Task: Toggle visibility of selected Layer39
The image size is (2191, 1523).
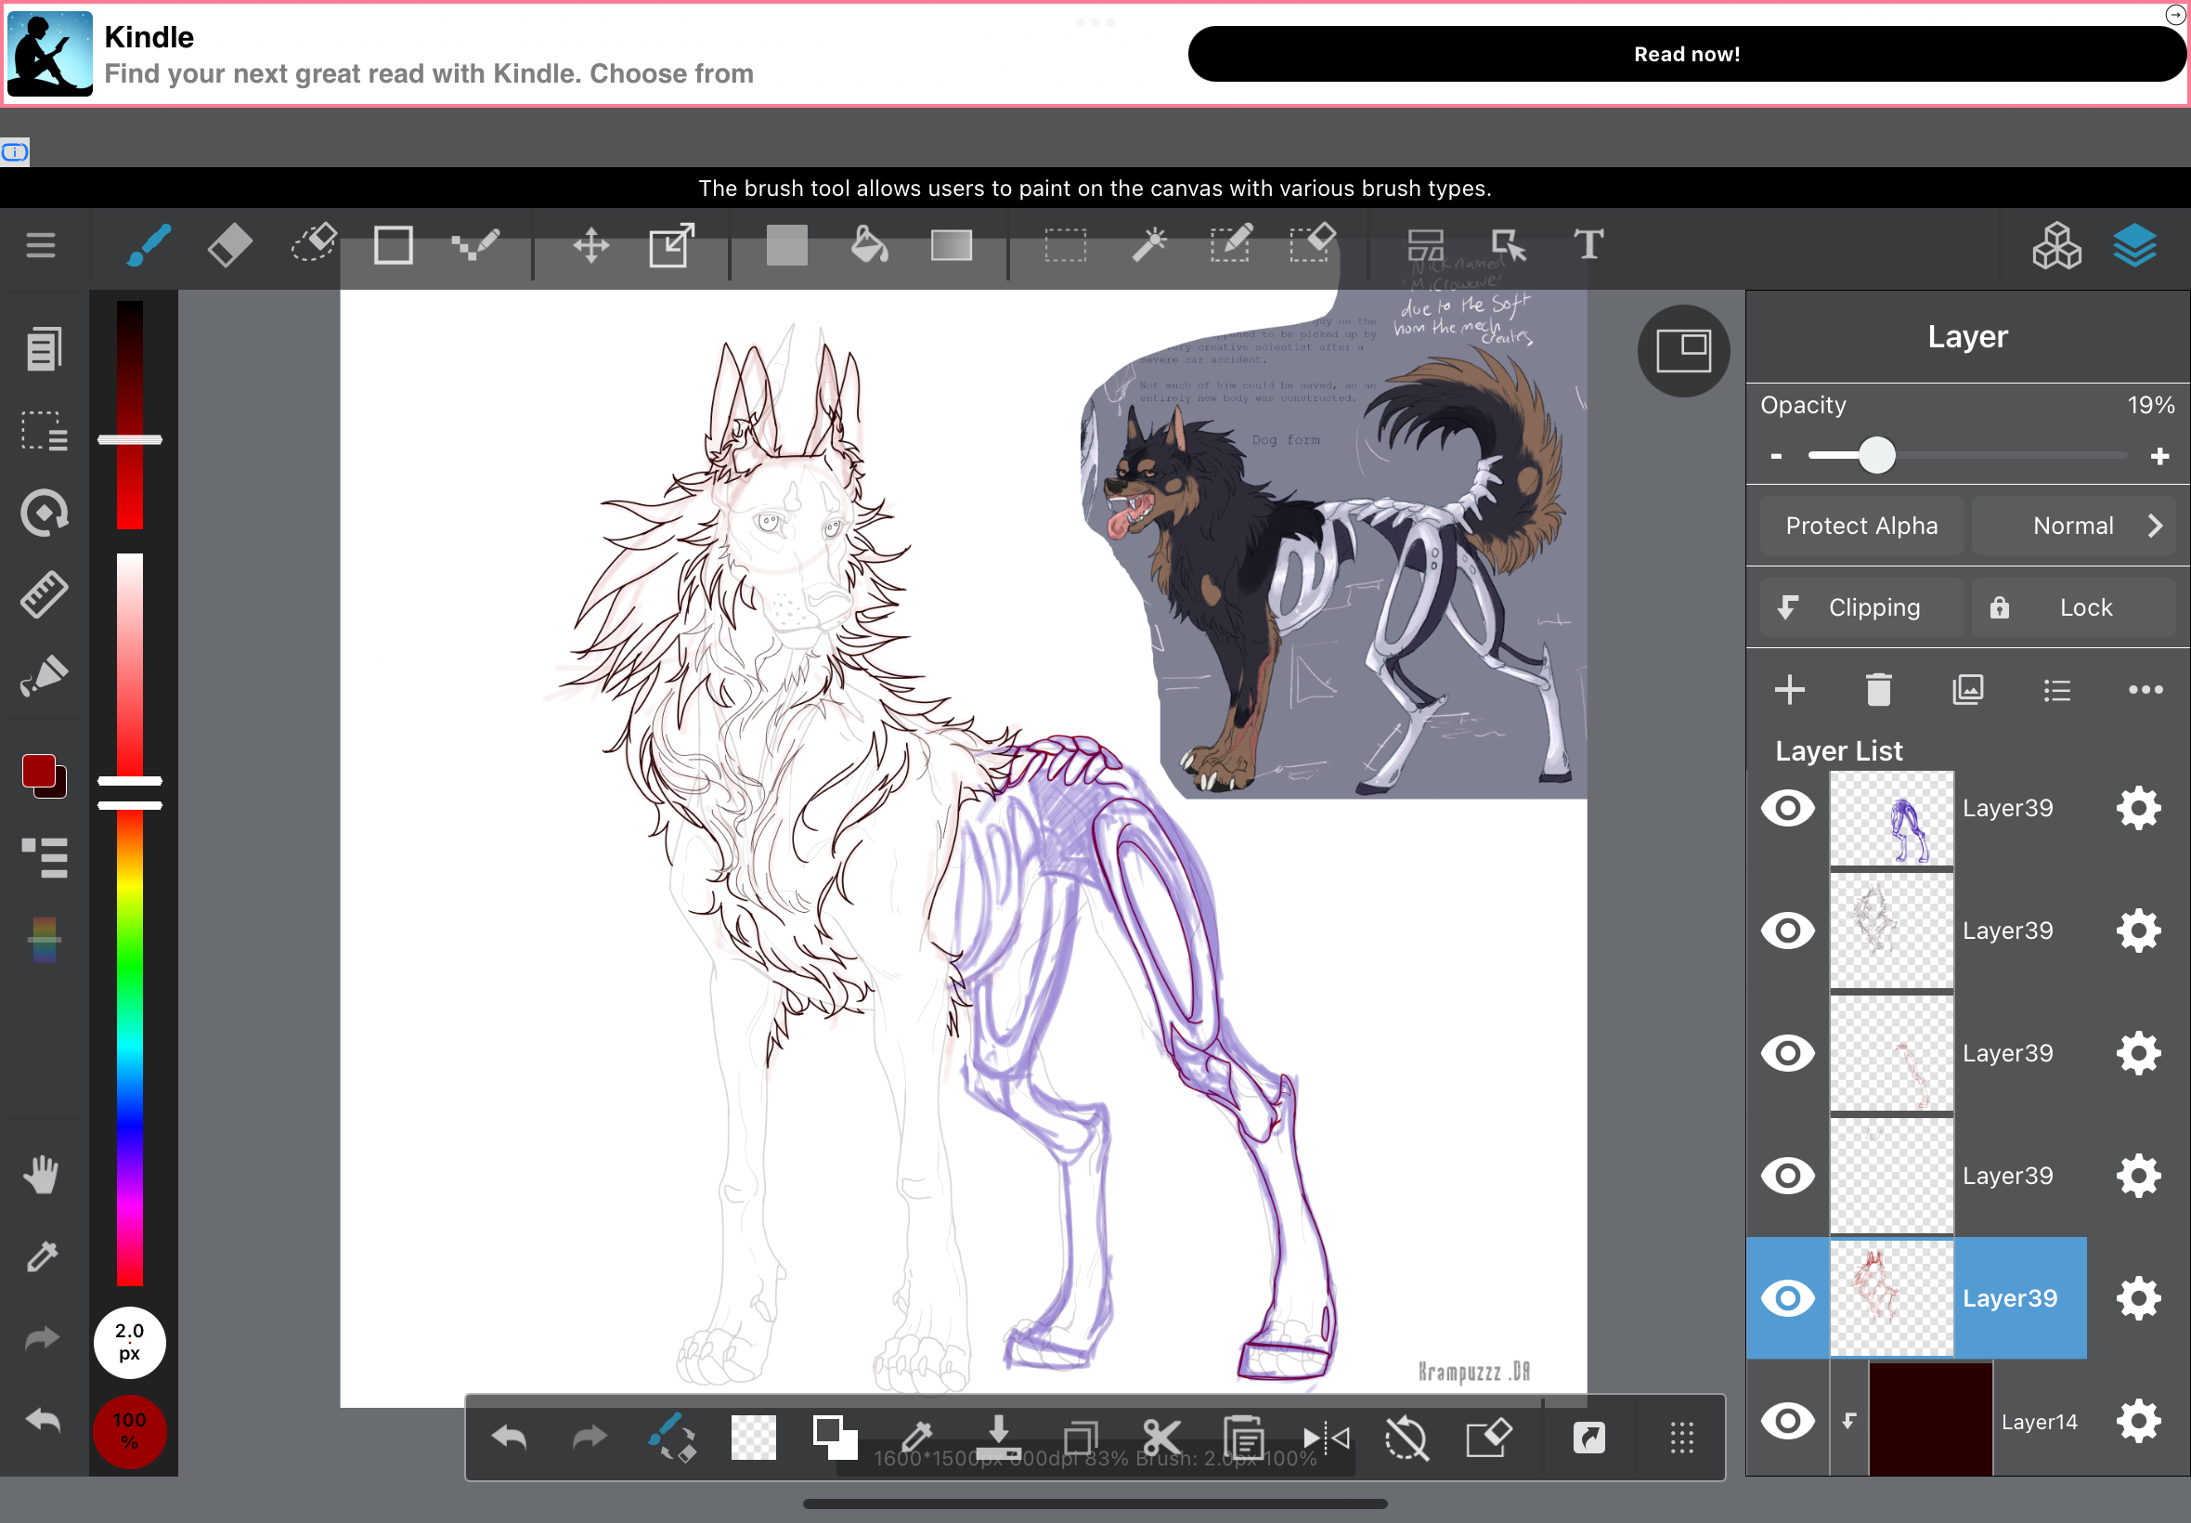Action: (1787, 1297)
